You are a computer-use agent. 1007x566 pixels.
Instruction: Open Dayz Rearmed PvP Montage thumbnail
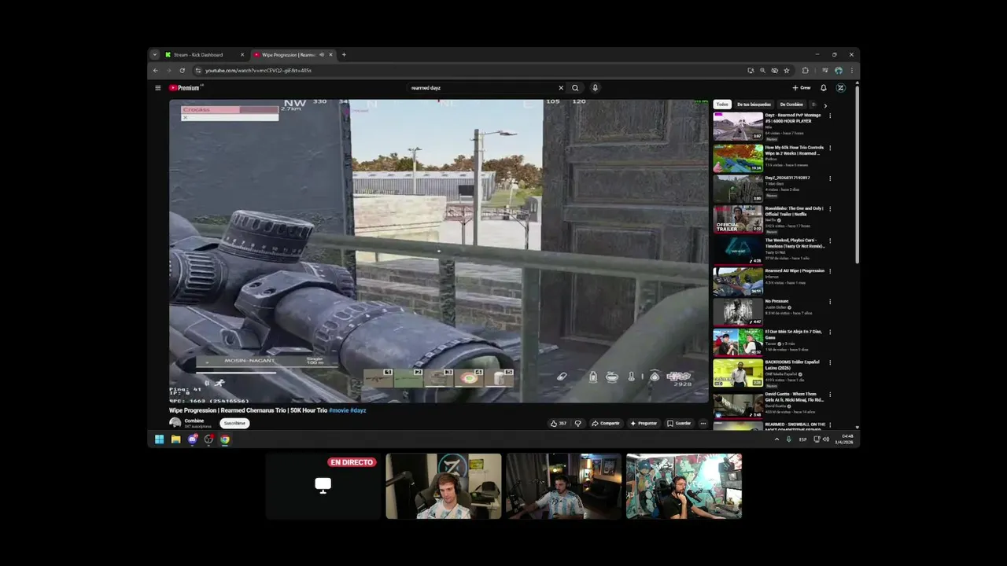738,127
